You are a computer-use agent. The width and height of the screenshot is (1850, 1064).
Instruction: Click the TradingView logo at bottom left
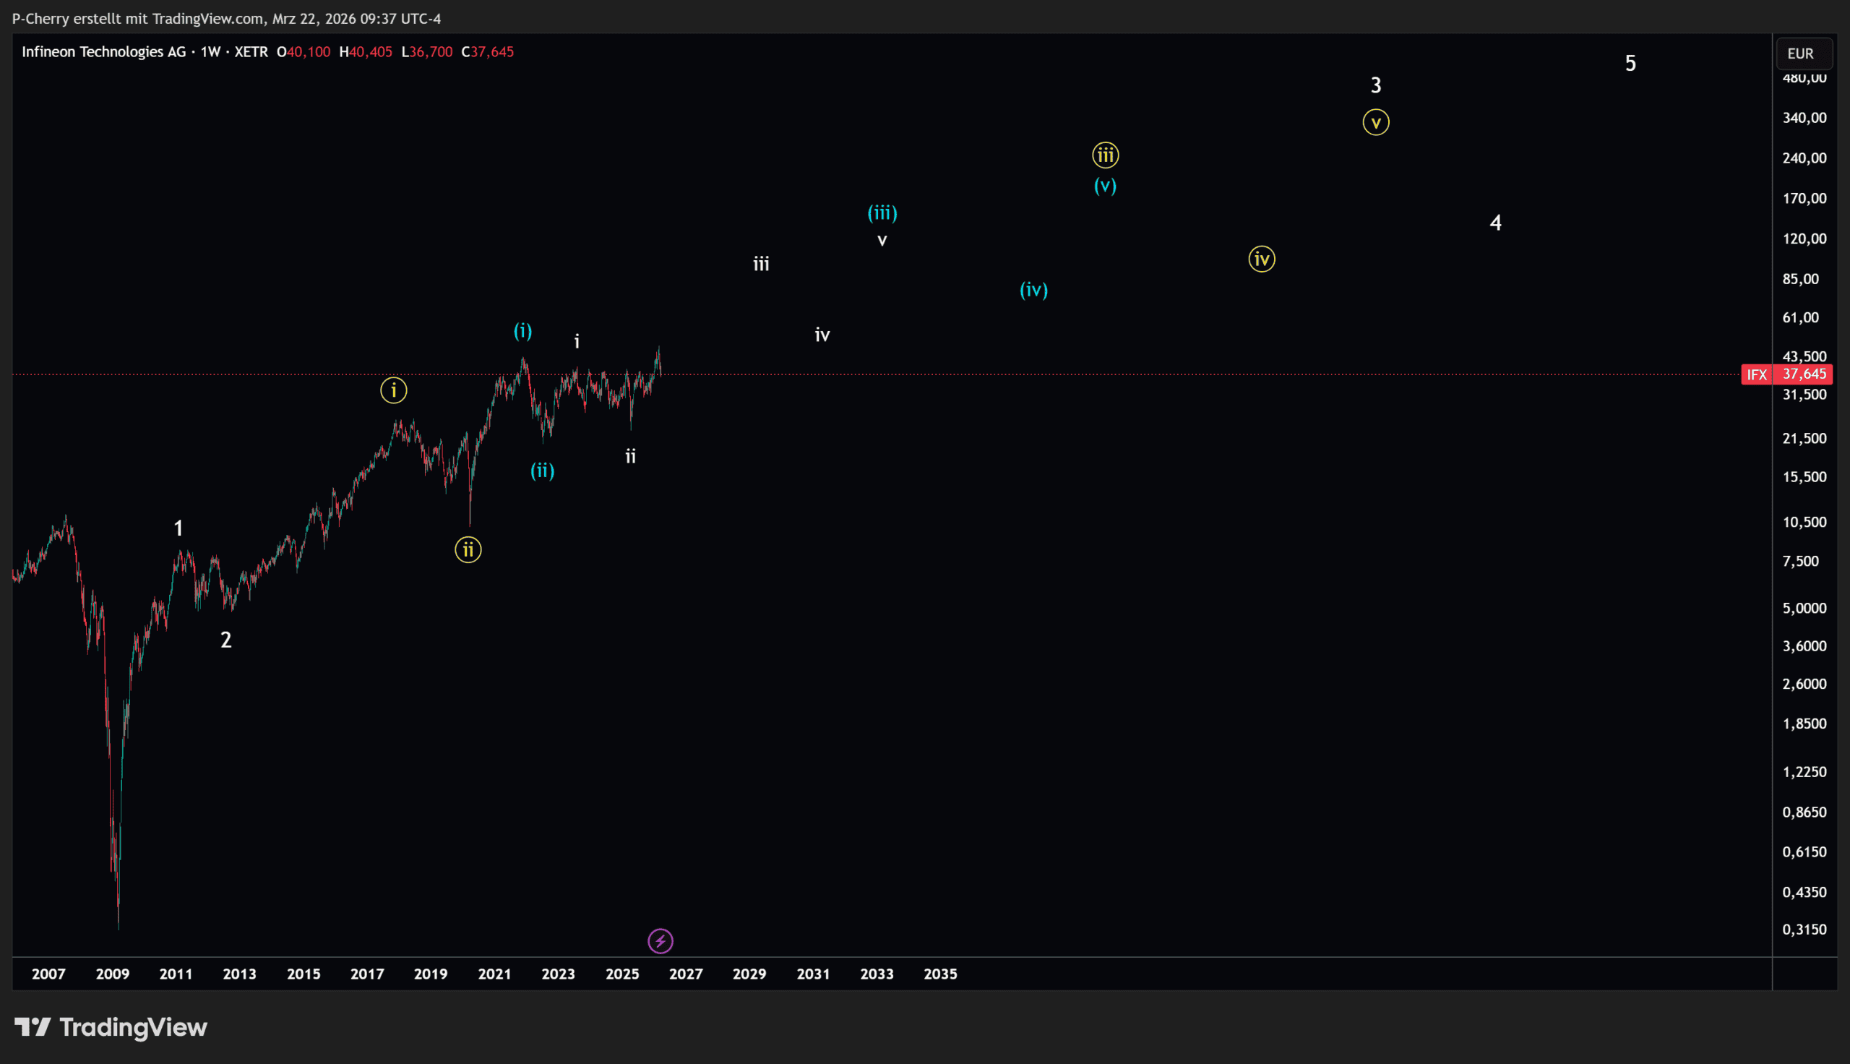111,1027
